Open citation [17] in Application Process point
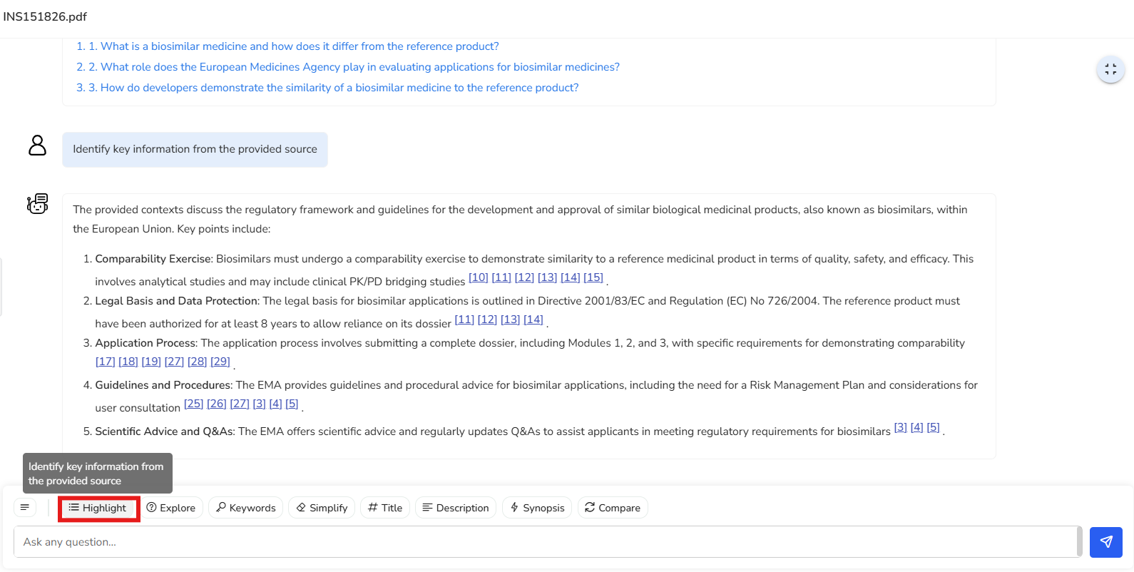The height and width of the screenshot is (572, 1134). (x=105, y=362)
